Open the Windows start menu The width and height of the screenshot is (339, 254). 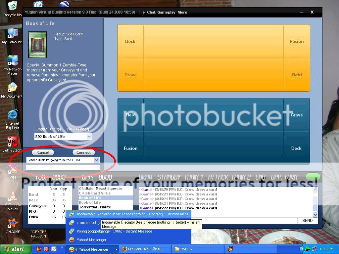pos(15,249)
